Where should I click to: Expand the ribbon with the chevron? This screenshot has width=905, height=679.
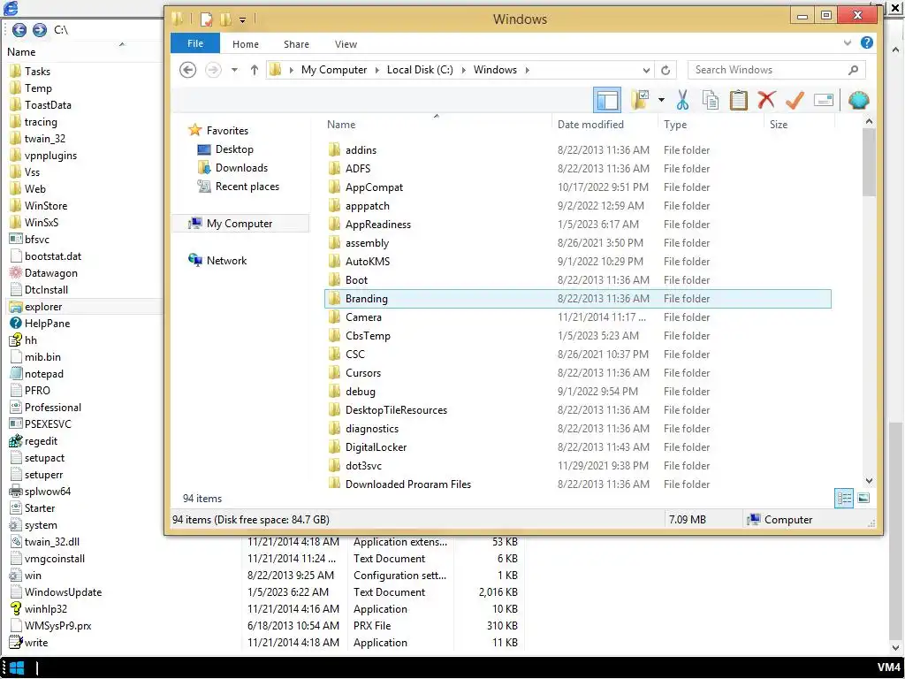coord(847,42)
